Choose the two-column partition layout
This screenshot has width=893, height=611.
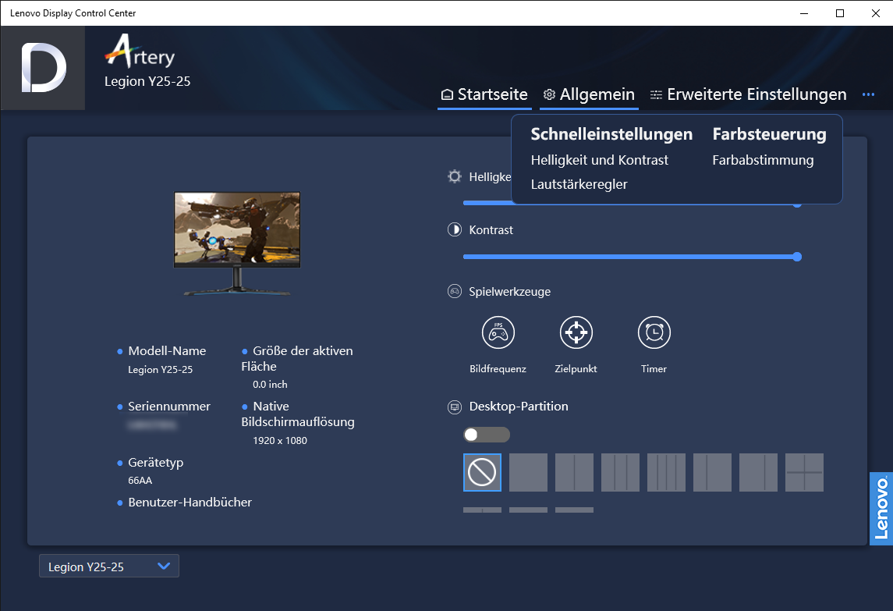574,473
